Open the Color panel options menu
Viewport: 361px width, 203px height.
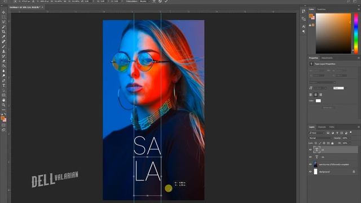pyautogui.click(x=359, y=10)
